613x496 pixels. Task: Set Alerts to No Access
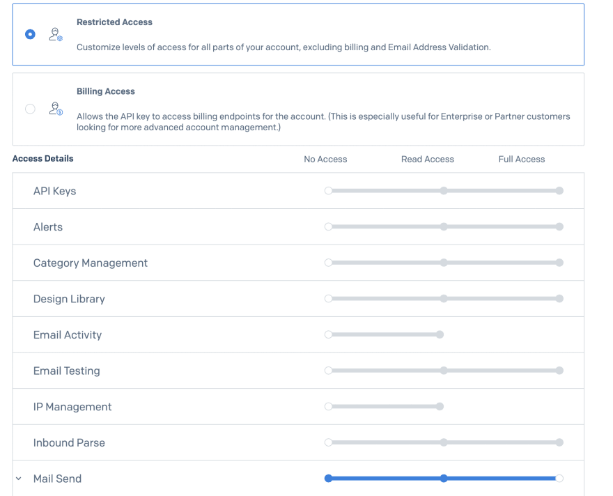point(328,226)
